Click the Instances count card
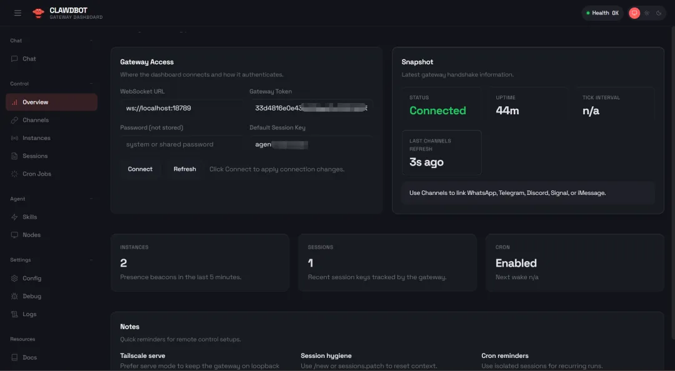Viewport: 675px width, 371px height. (x=200, y=262)
